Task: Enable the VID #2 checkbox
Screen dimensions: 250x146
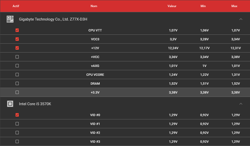Action: coord(17,133)
